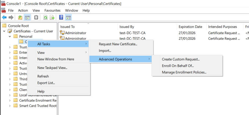Choose Create Custom Request from submenu
Screen dimensions: 249x115
(x=181, y=59)
